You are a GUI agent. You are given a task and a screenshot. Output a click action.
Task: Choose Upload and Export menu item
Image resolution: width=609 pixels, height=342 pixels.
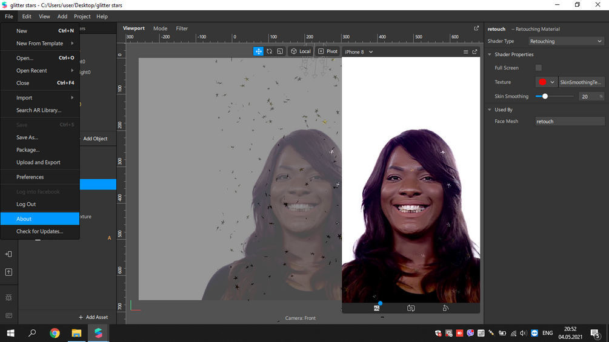[40, 162]
